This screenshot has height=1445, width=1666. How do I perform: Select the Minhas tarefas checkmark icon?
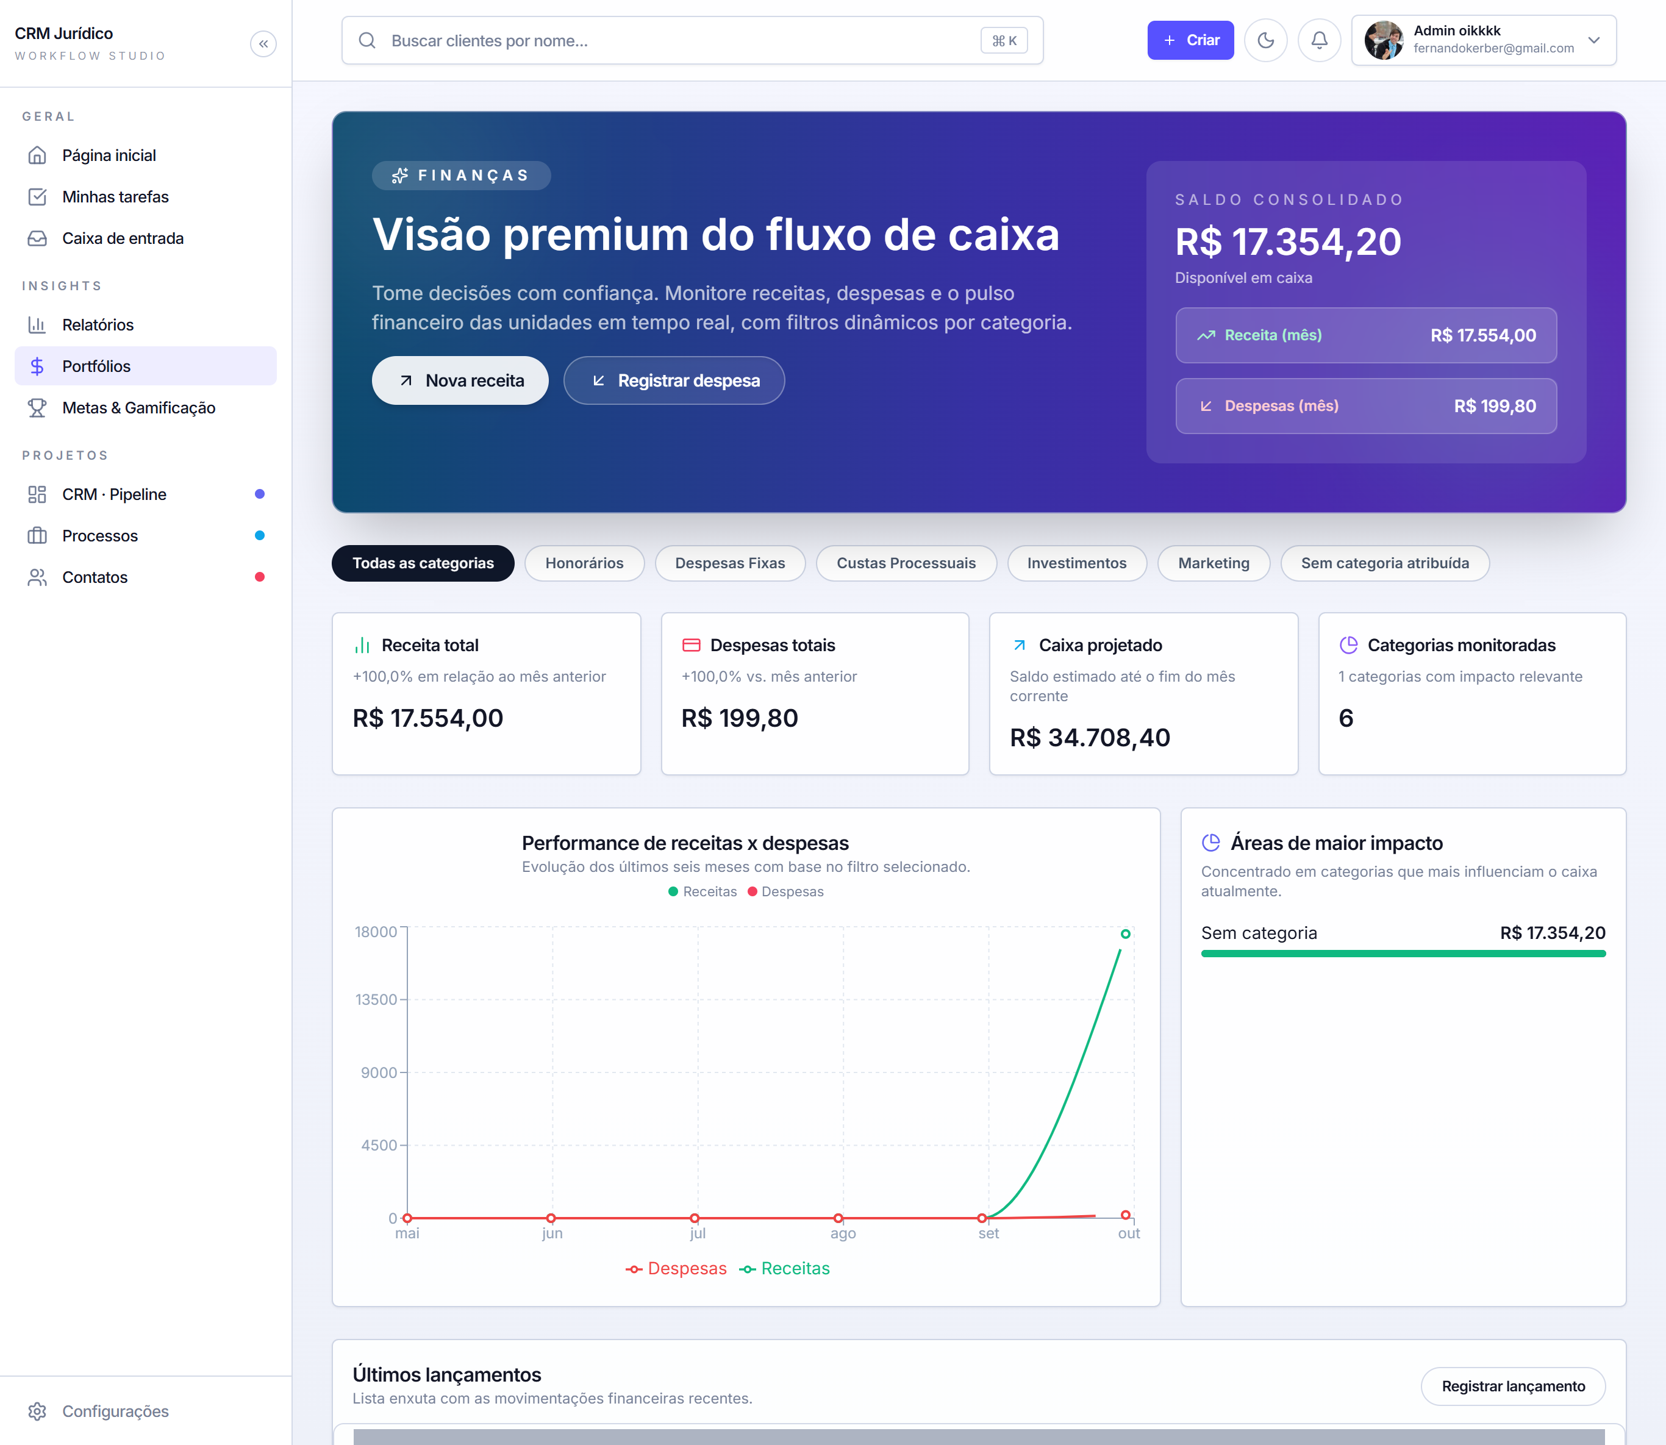tap(37, 196)
